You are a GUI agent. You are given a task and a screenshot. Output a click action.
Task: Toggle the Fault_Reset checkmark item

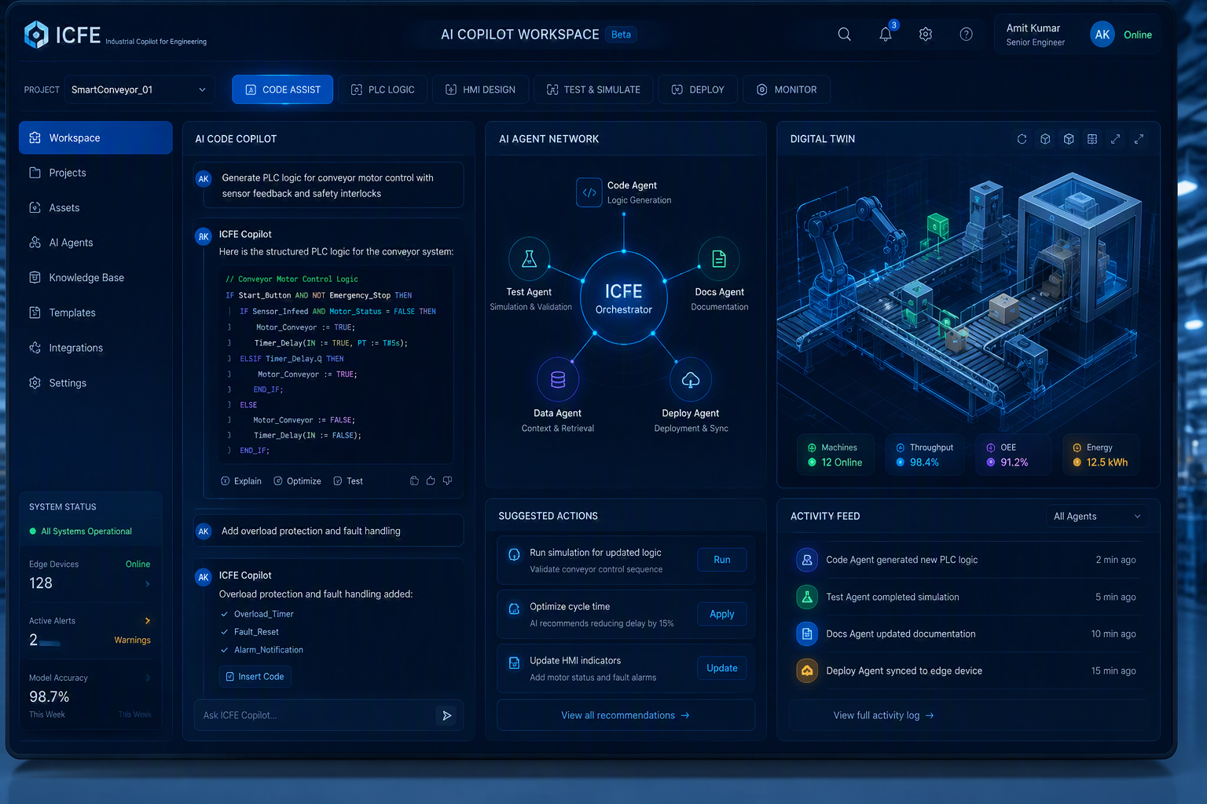click(x=250, y=632)
